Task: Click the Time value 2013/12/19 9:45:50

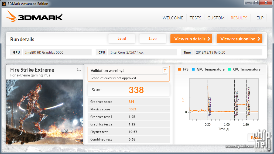Action: (x=211, y=52)
